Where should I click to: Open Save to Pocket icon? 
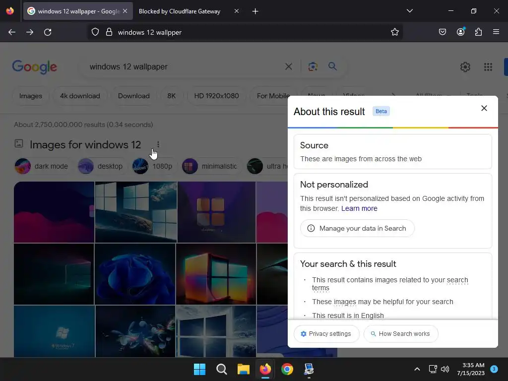[x=442, y=32]
